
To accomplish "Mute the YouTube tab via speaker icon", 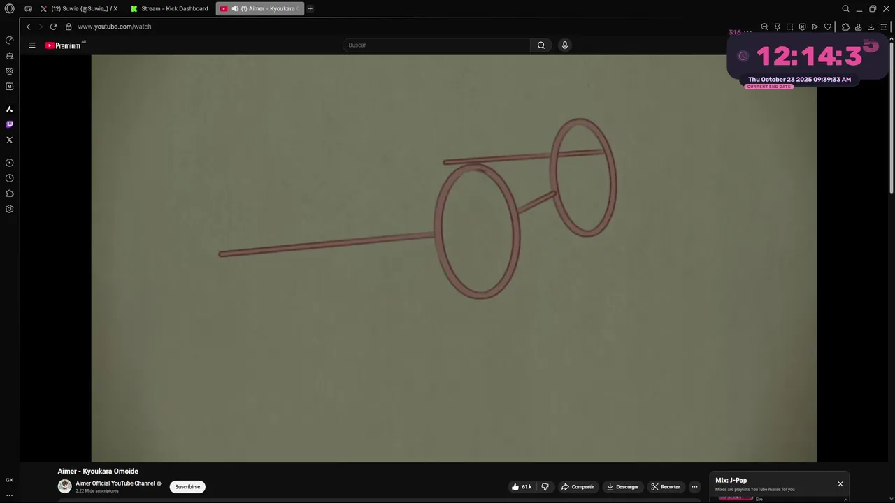I will click(x=235, y=8).
